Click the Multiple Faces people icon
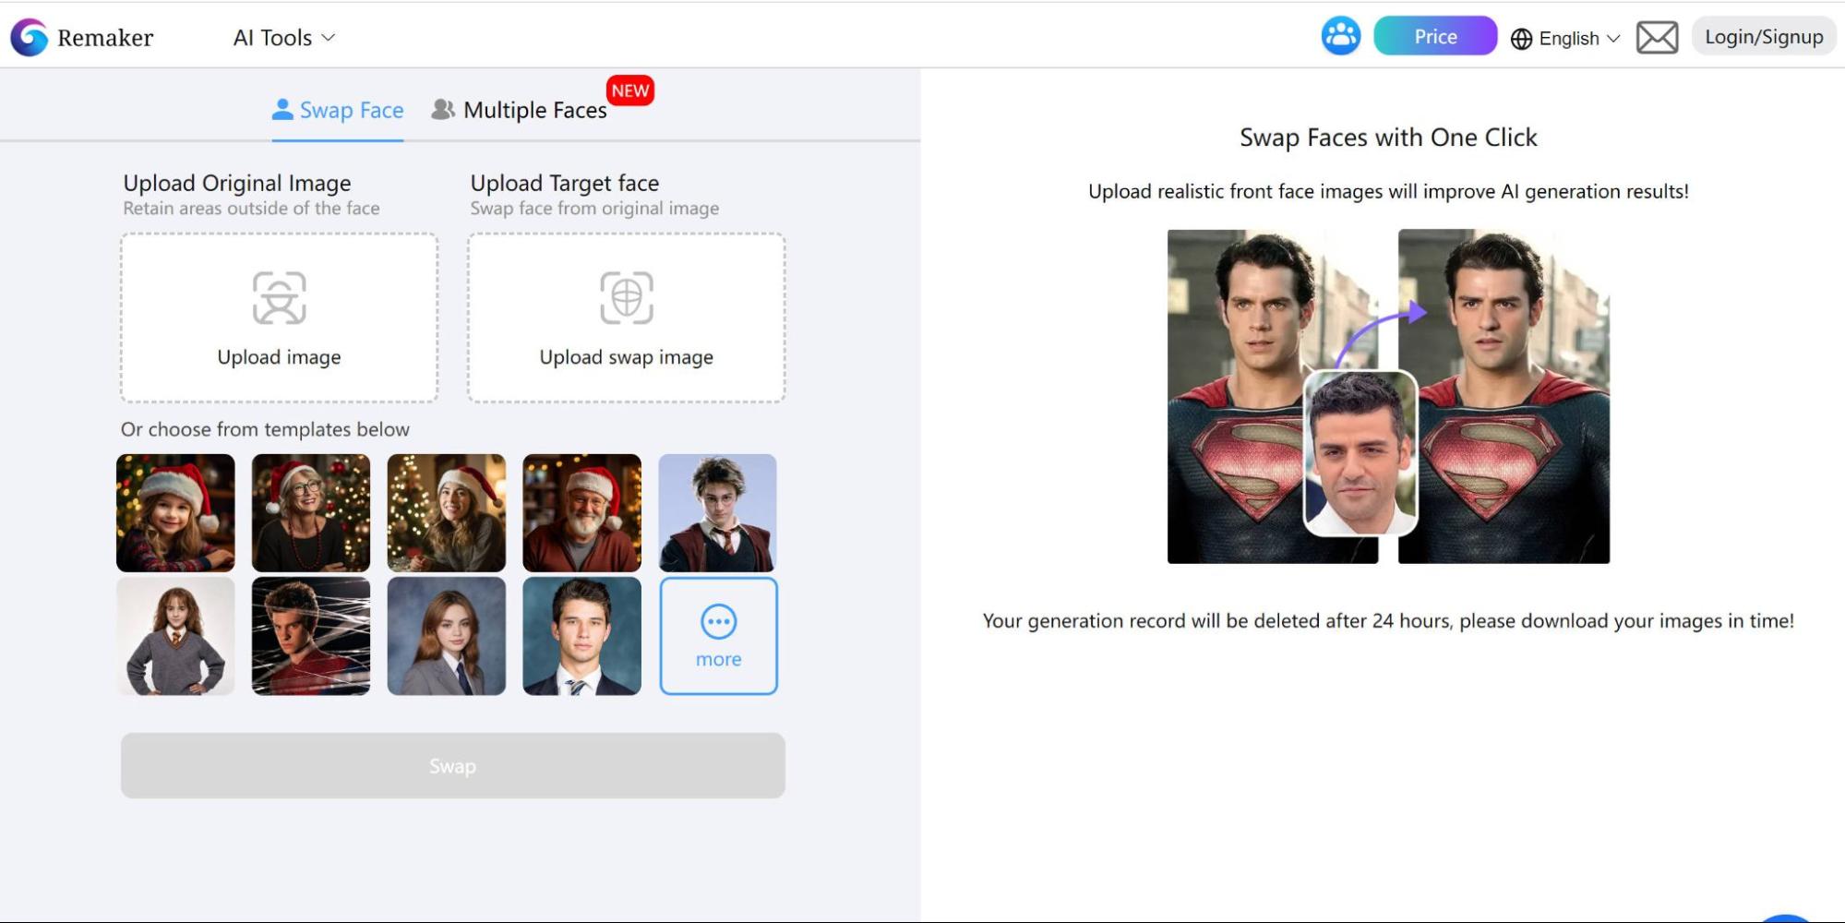The width and height of the screenshot is (1845, 923). pos(443,109)
